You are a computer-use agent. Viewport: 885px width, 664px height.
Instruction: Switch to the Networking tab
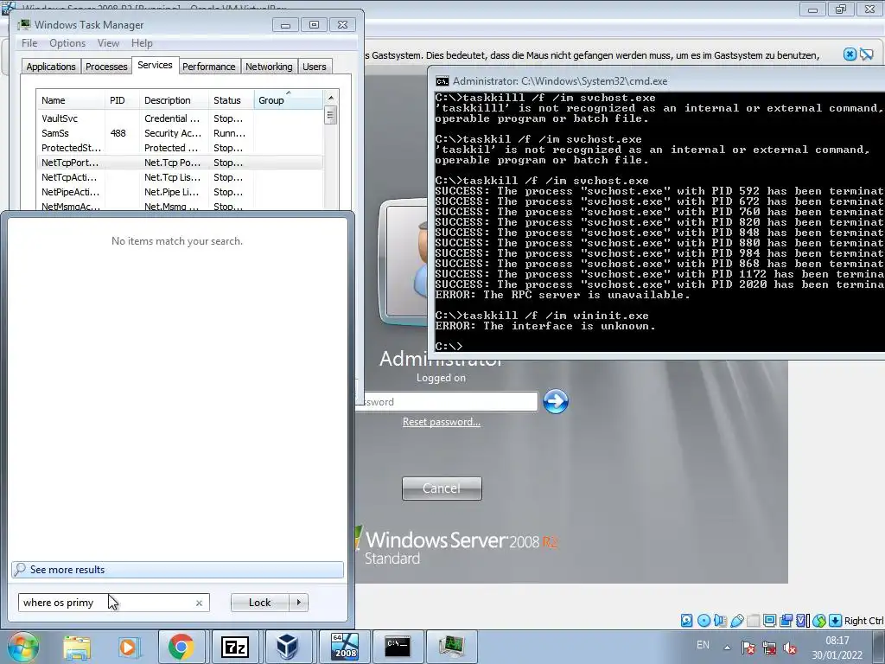[269, 67]
